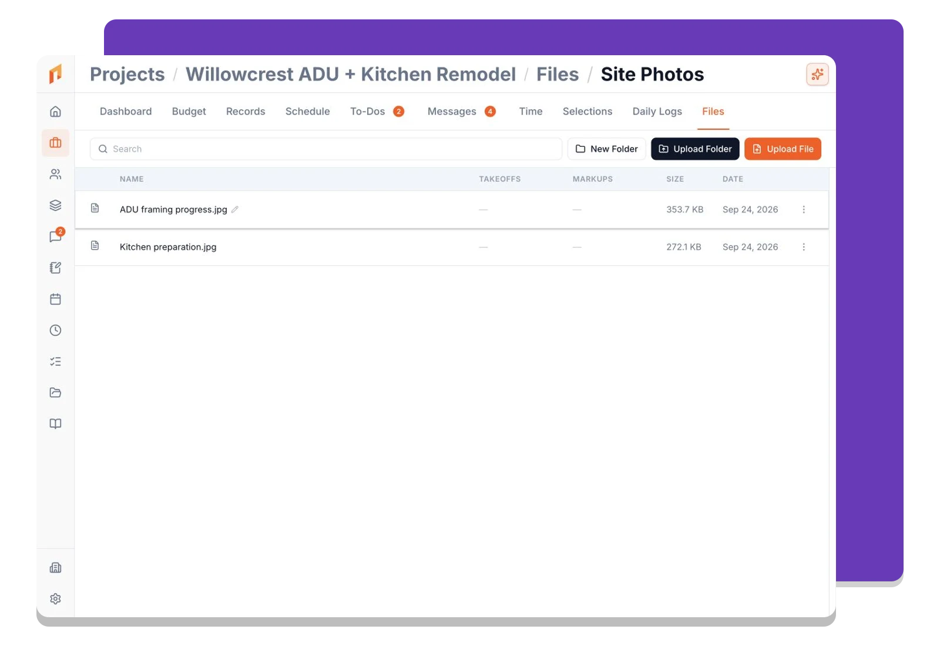Click the ADU framing progress.jpg file icon
Image resolution: width=940 pixels, height=646 pixels.
[x=95, y=208]
